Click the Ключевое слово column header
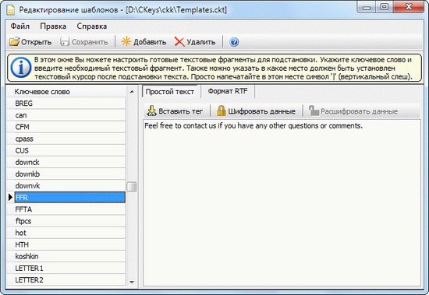This screenshot has height=295, width=429. pyautogui.click(x=66, y=92)
